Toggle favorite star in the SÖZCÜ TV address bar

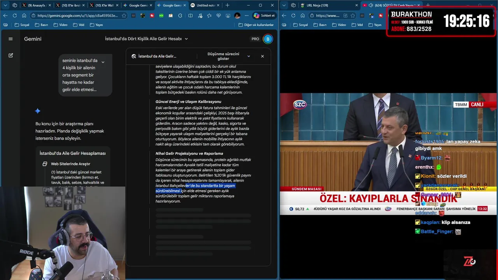tap(352, 16)
